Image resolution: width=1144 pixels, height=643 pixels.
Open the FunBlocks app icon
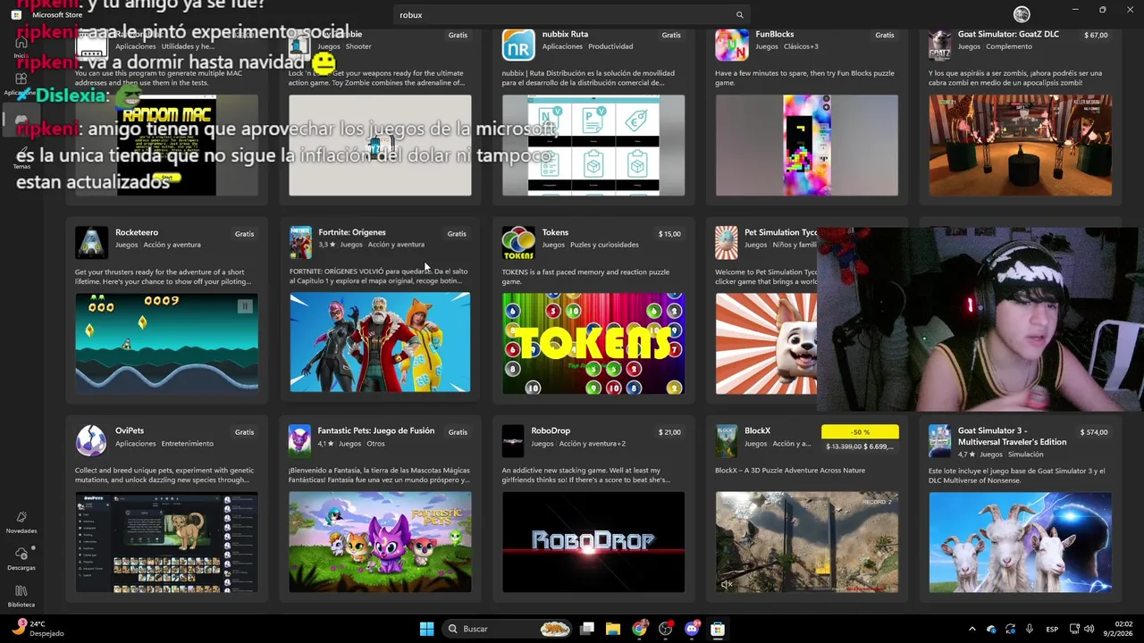731,45
